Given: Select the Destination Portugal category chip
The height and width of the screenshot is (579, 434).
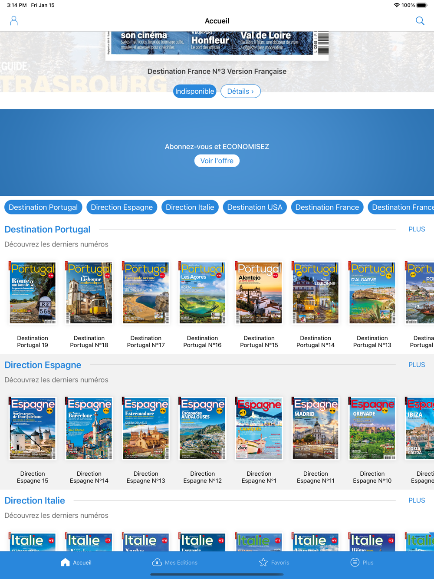Looking at the screenshot, I should (x=43, y=207).
